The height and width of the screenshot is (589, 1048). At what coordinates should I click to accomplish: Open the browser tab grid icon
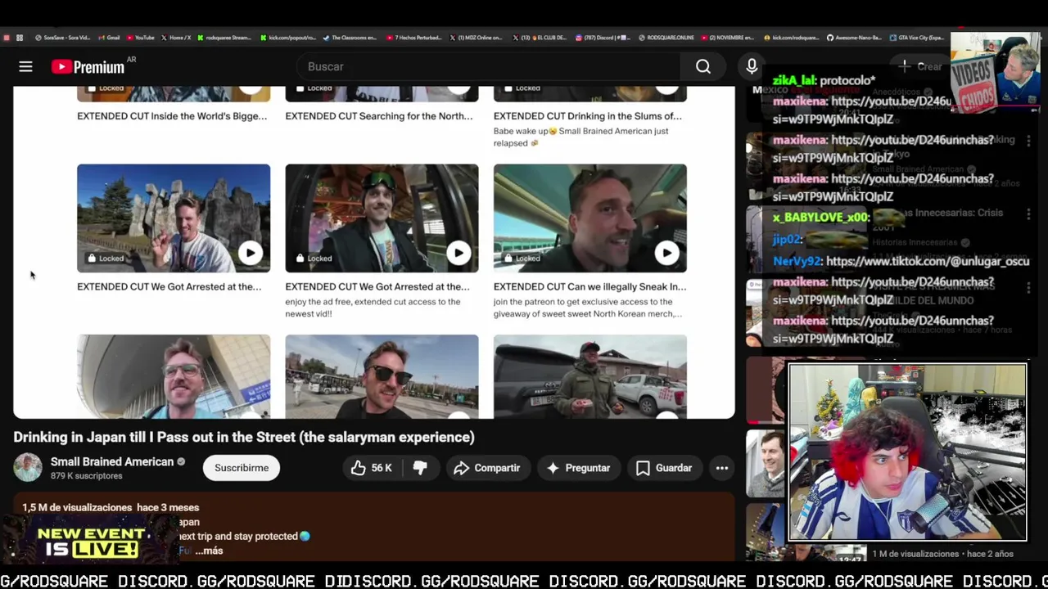pos(20,38)
